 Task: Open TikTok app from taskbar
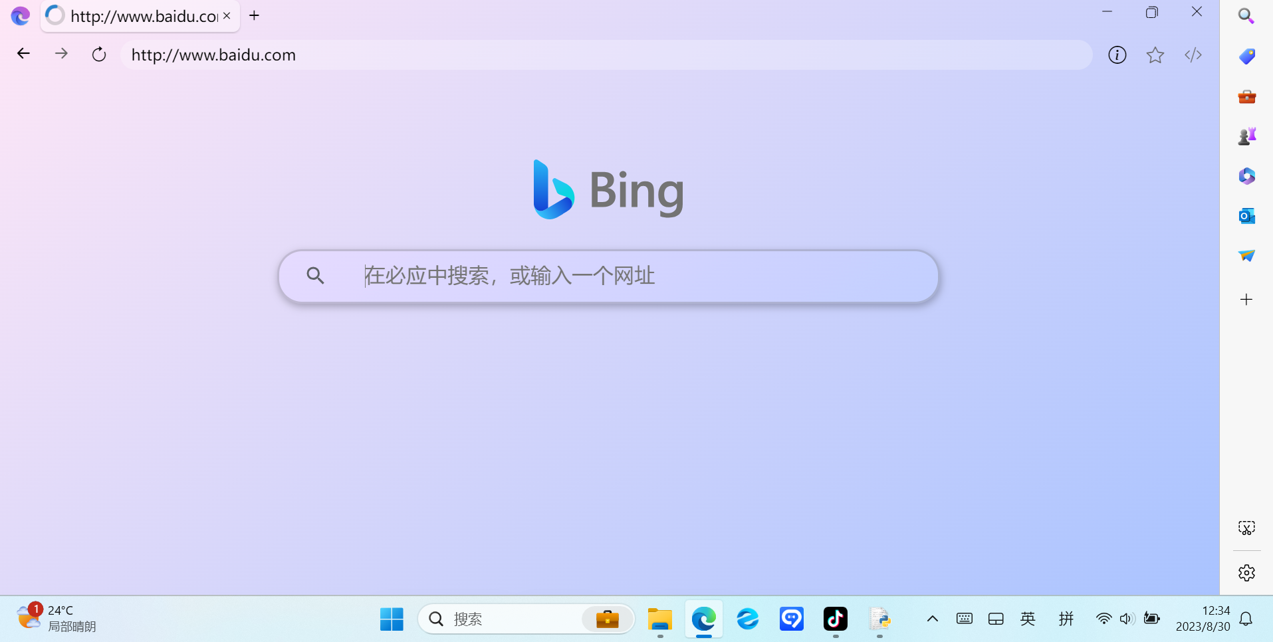[x=836, y=619]
